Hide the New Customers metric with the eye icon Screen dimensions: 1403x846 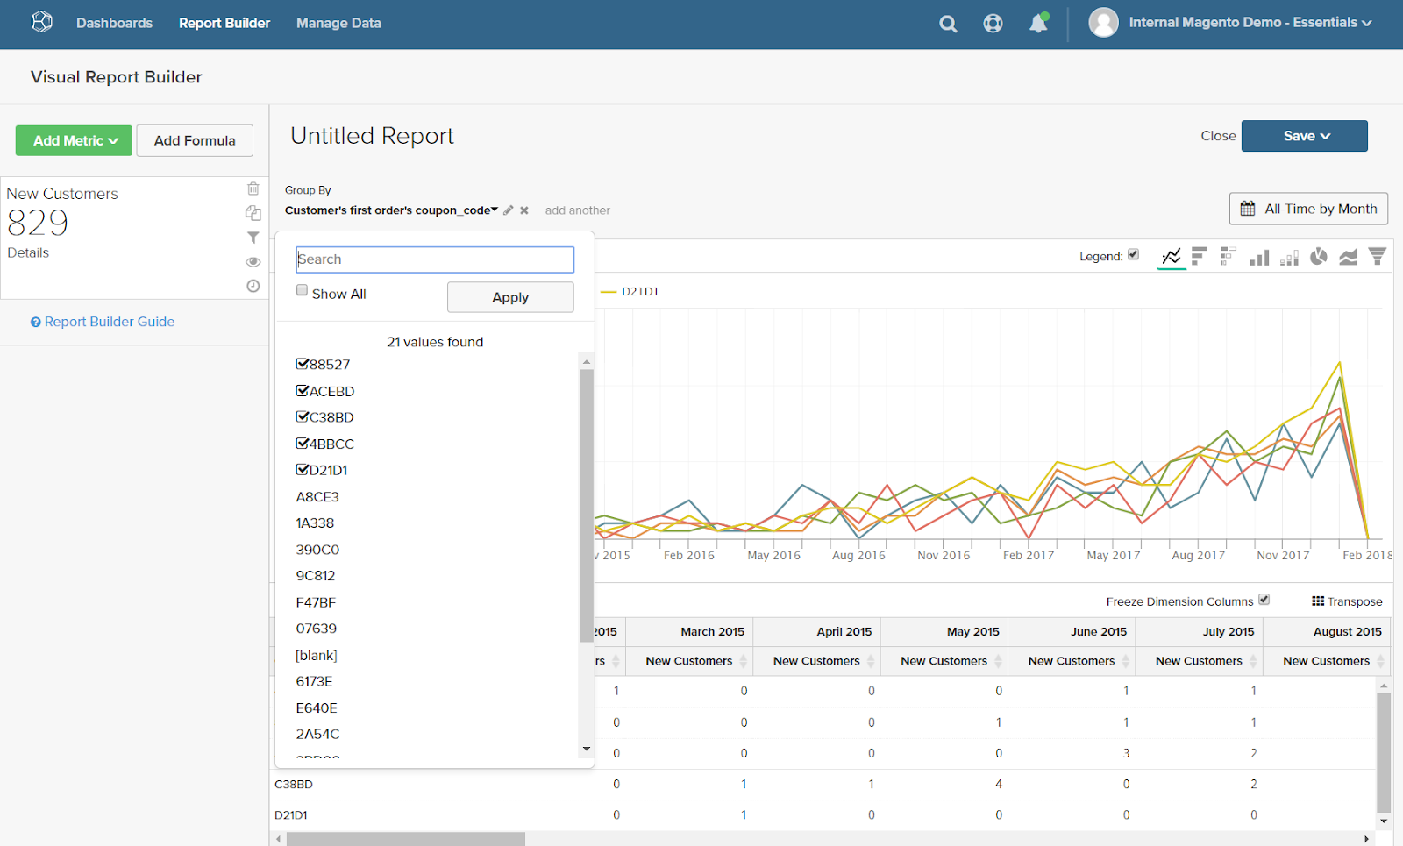click(253, 262)
